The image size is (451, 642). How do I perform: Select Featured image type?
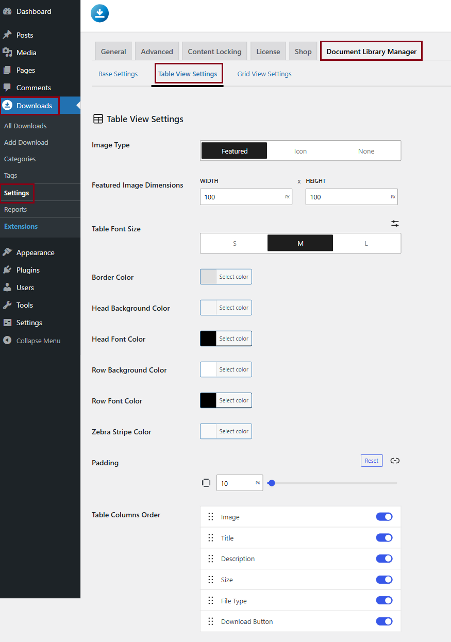(235, 151)
